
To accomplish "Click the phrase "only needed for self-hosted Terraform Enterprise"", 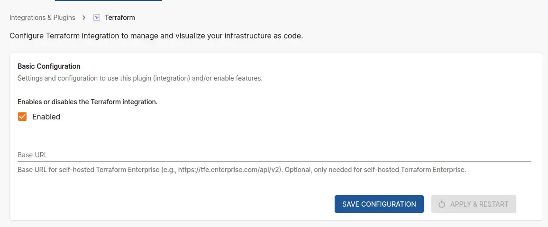I will click(390, 170).
